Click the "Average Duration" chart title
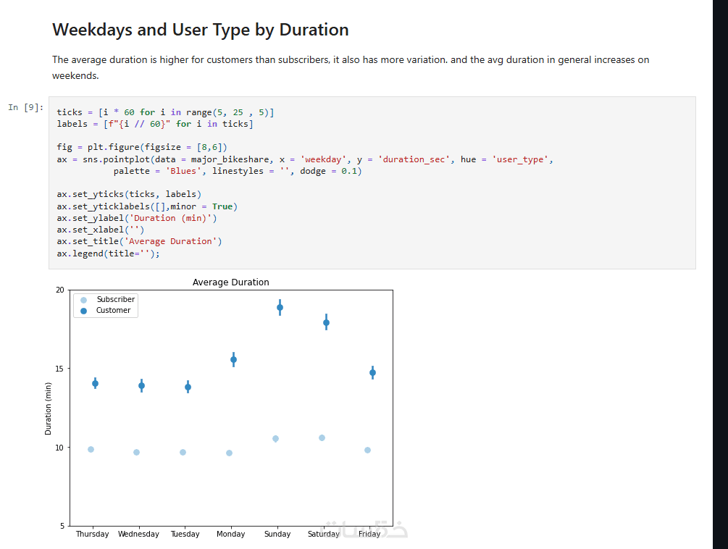 (230, 282)
